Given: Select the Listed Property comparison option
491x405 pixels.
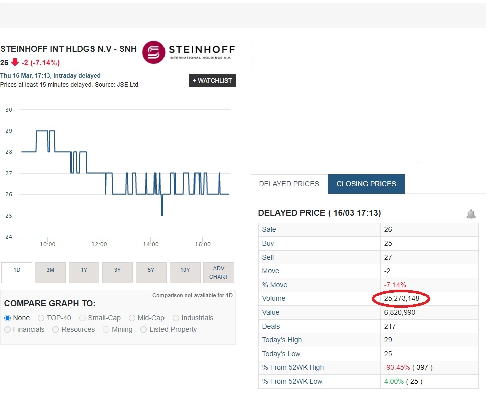Looking at the screenshot, I should (143, 330).
